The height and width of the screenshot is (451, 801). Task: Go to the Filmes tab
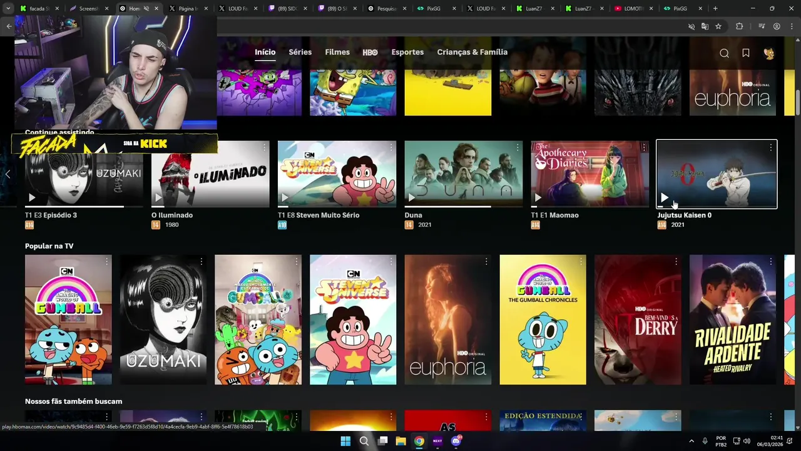point(337,52)
